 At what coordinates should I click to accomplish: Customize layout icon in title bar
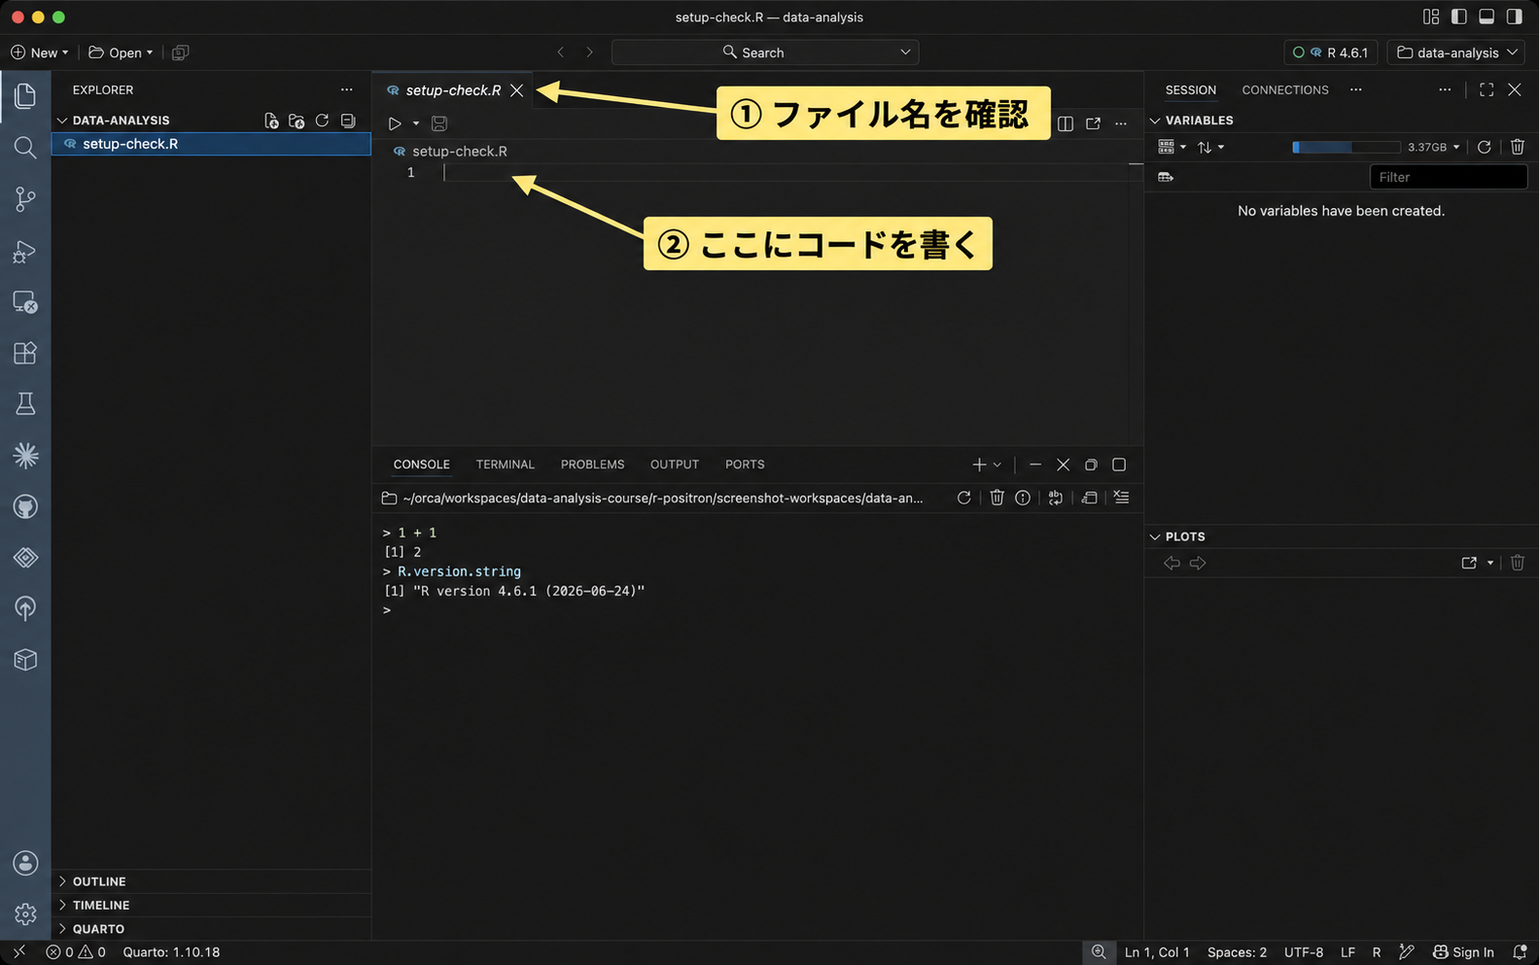[1430, 17]
